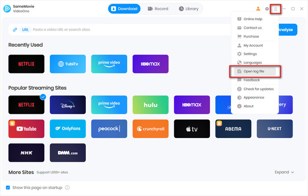
Task: Choose the U-NEXT site tile
Action: pyautogui.click(x=275, y=129)
